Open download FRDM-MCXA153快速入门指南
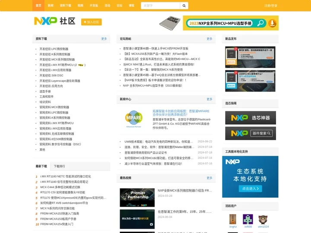Screen dimensions: 311x233 point(60,214)
